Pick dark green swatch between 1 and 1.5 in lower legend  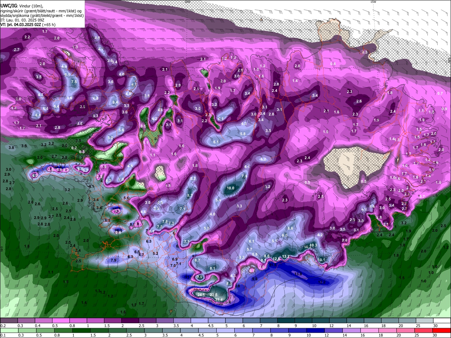82,330
